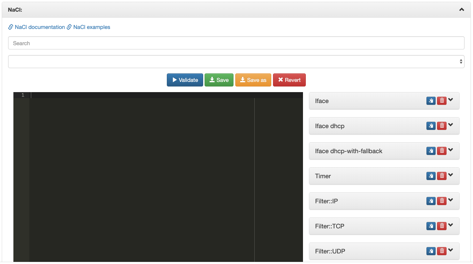Click the Validate button
This screenshot has width=473, height=264.
[x=185, y=80]
